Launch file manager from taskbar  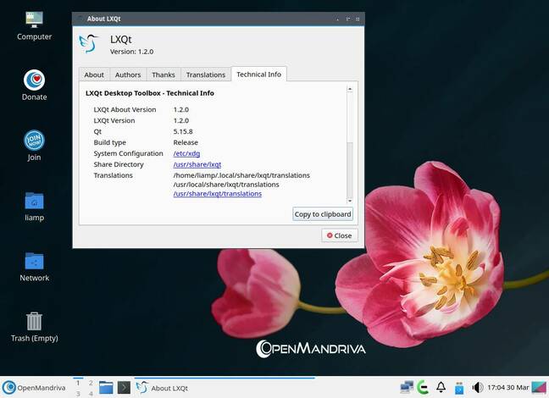(x=106, y=388)
